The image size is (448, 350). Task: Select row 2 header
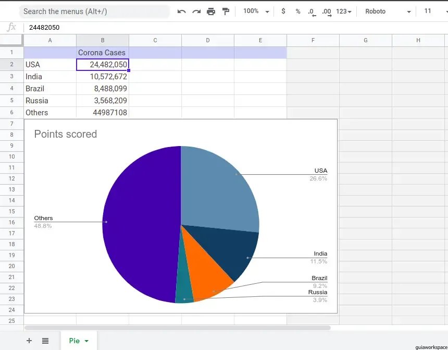(11, 64)
